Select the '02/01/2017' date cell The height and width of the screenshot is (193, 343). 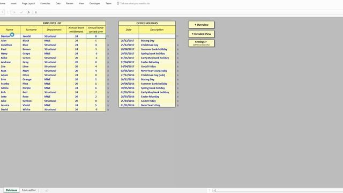(129, 71)
